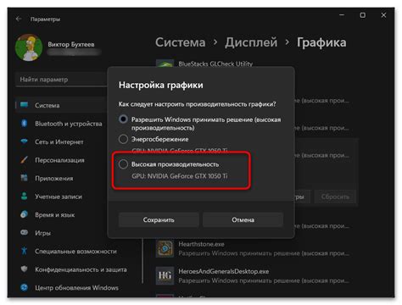Click the Конфиденциальность и защита shield icon
The width and height of the screenshot is (402, 305).
point(25,269)
